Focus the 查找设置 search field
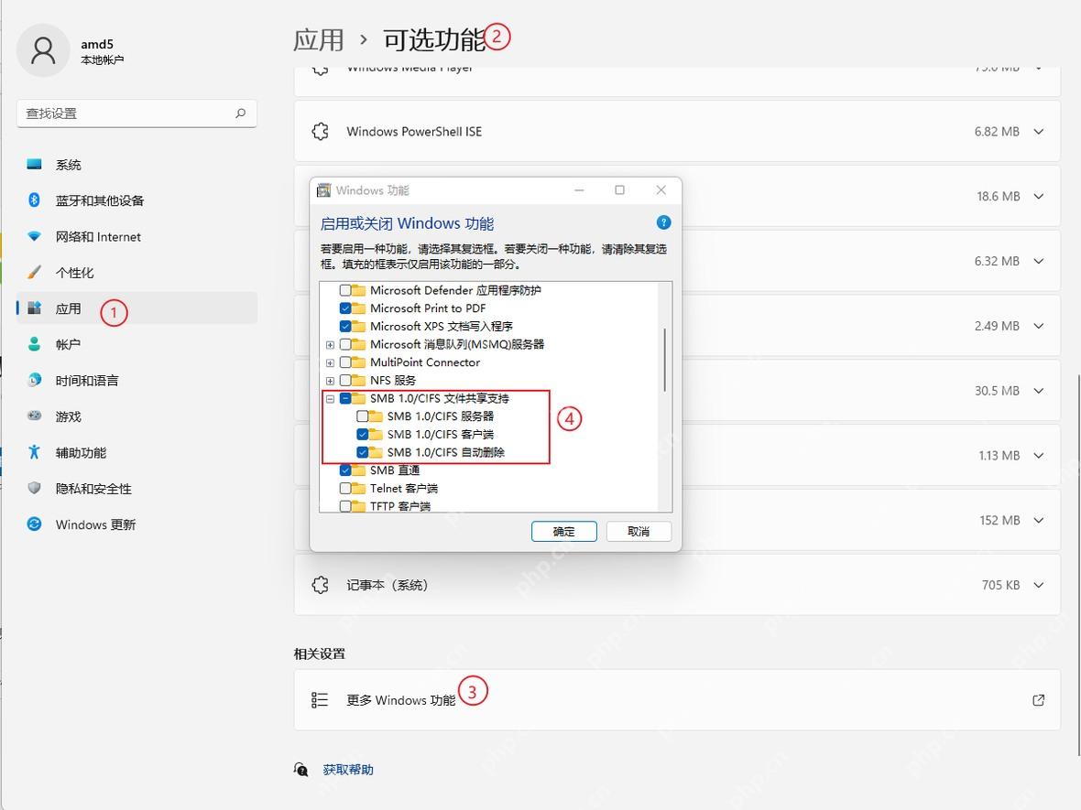Viewport: 1081px width, 810px height. tap(136, 113)
